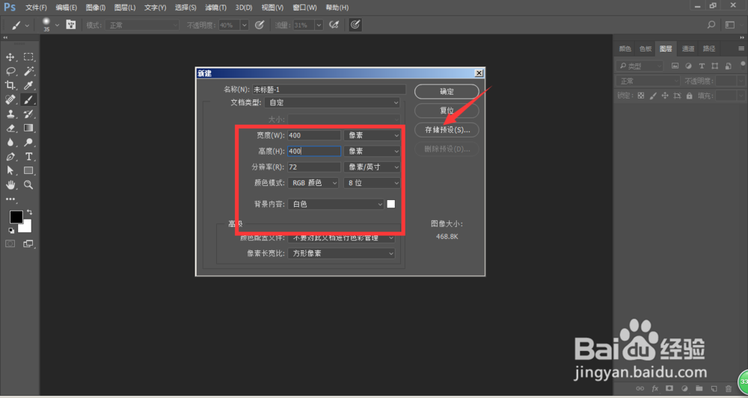Viewport: 748px width, 398px height.
Task: Select the Rectangular Marquee tool
Action: click(x=28, y=57)
